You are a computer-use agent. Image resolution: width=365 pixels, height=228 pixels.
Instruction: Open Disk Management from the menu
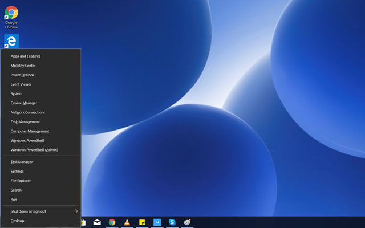pyautogui.click(x=25, y=122)
